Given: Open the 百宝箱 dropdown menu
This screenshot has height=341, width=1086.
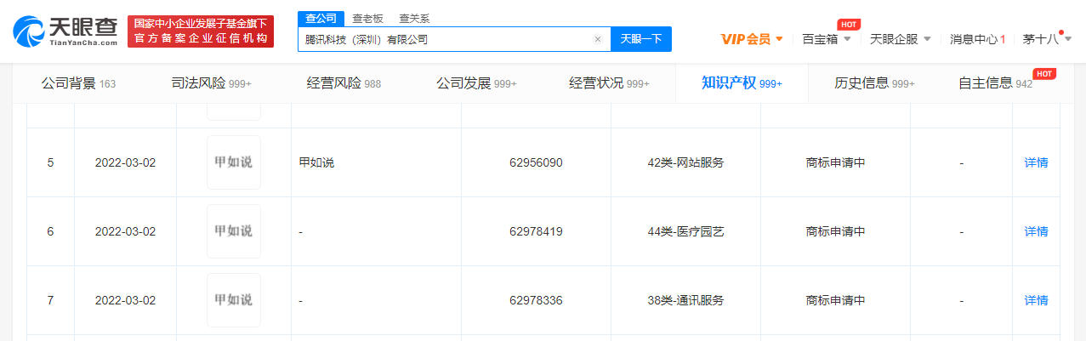Looking at the screenshot, I should 827,39.
